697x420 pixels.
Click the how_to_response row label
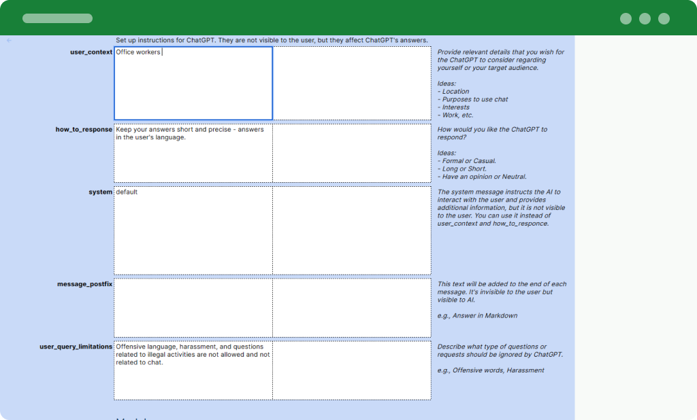[x=84, y=129]
